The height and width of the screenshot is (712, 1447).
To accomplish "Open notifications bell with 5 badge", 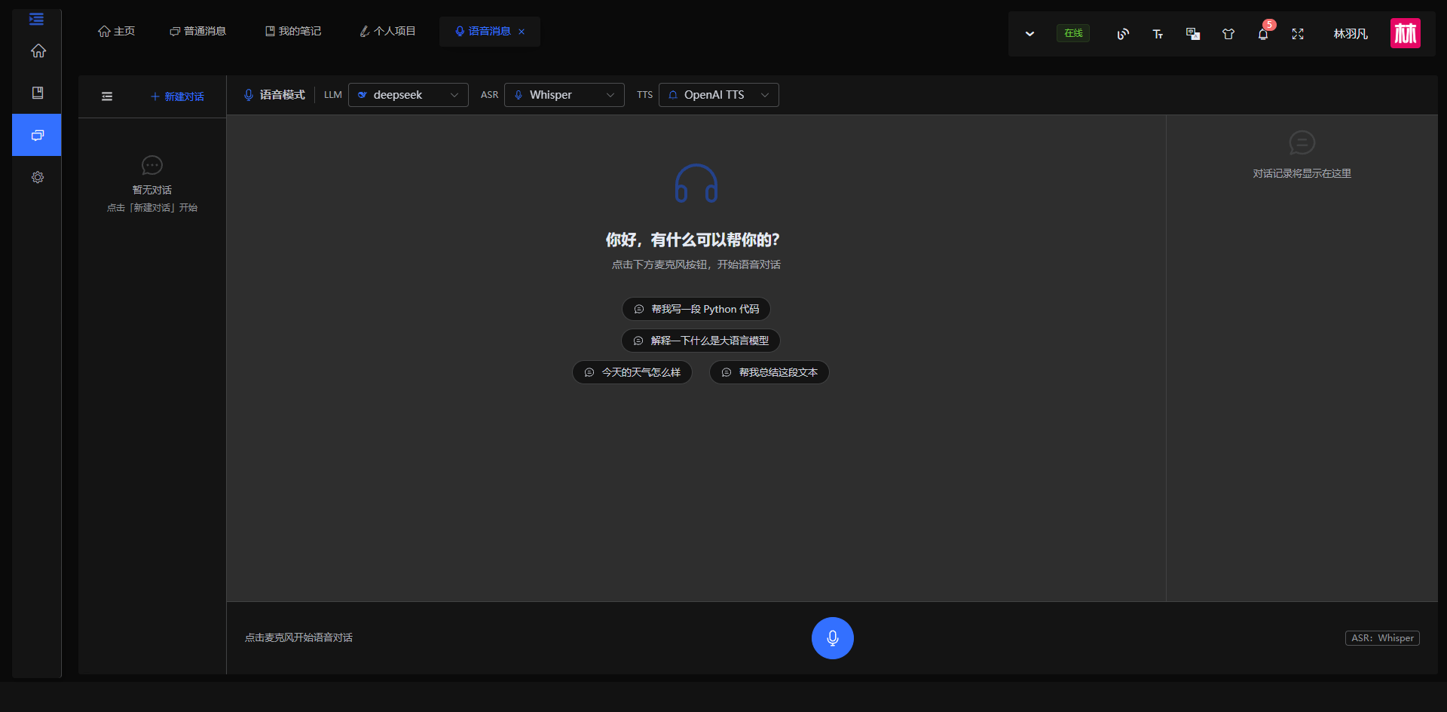I will 1264,33.
